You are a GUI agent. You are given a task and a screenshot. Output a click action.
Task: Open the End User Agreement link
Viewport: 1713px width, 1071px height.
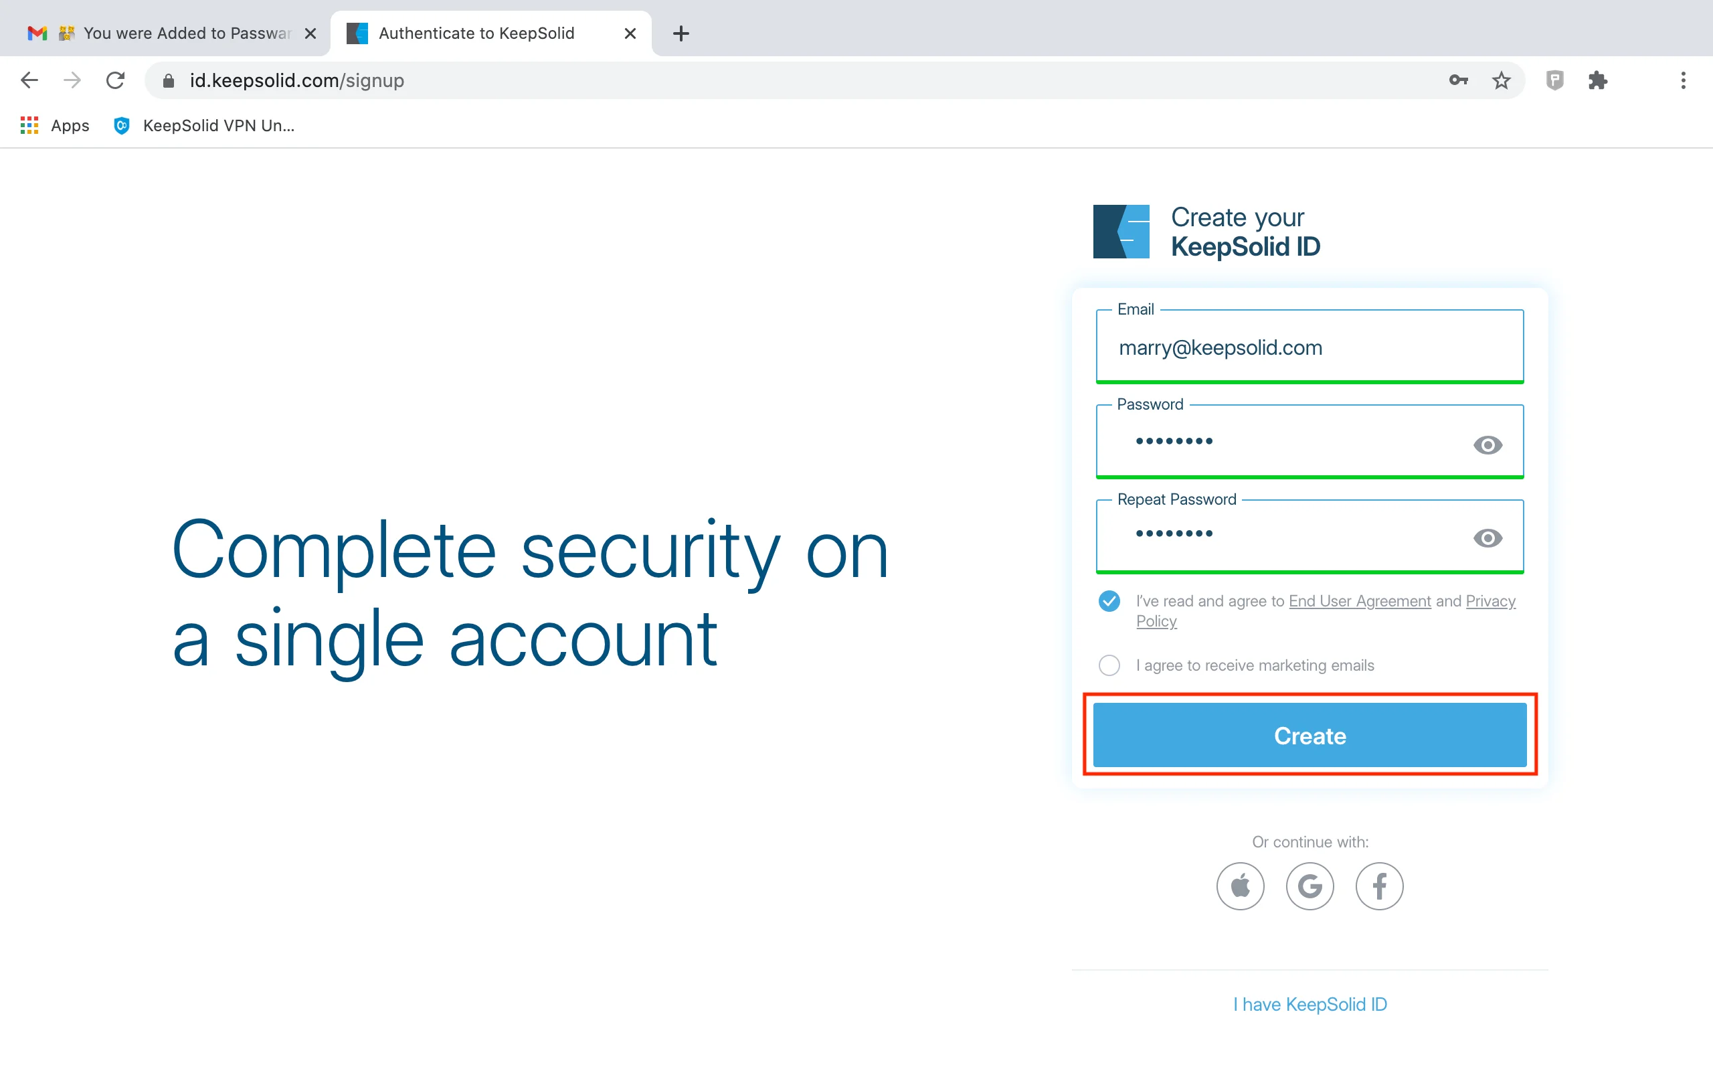(1359, 601)
